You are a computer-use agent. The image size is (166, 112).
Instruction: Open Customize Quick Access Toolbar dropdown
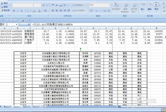(x=30, y=20)
